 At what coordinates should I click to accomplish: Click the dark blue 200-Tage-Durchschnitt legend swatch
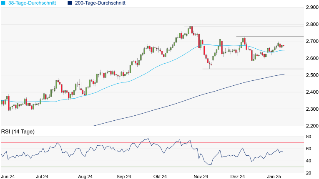[x=70, y=3]
